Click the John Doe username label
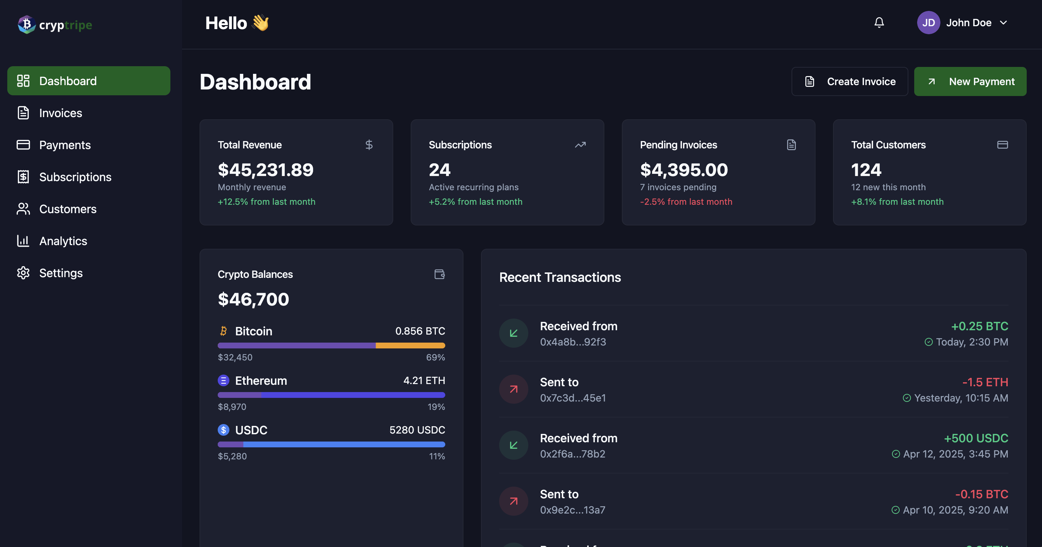Image resolution: width=1042 pixels, height=547 pixels. (x=968, y=23)
